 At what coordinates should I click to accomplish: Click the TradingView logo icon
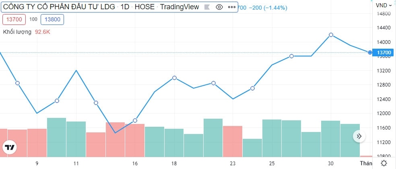tap(10, 147)
